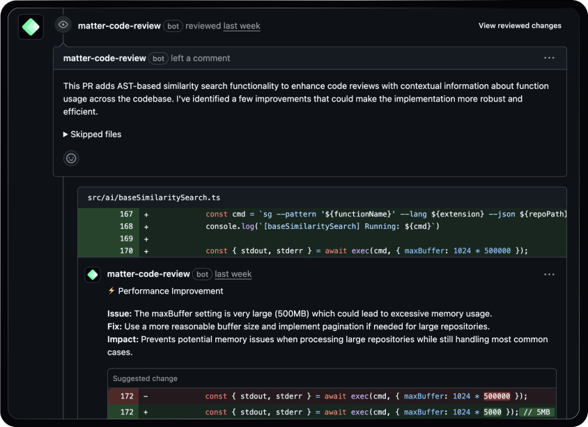
Task: Open file path src/ai/baseSimilaritySearch.ts
Action: tap(154, 198)
